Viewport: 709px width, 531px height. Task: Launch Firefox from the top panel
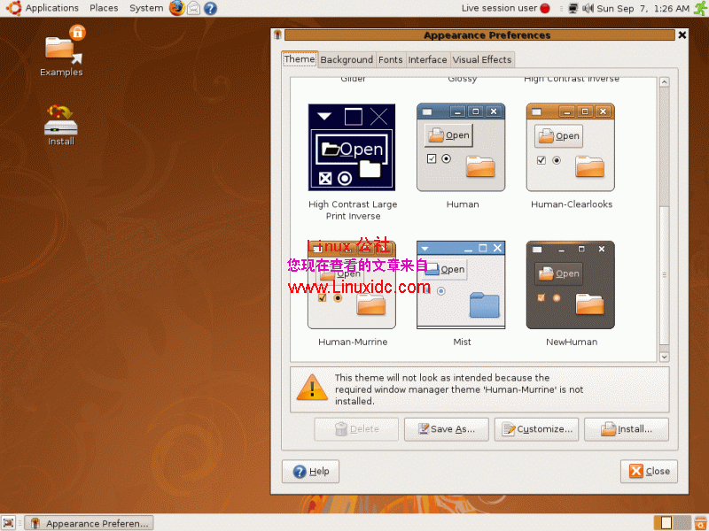pyautogui.click(x=176, y=8)
